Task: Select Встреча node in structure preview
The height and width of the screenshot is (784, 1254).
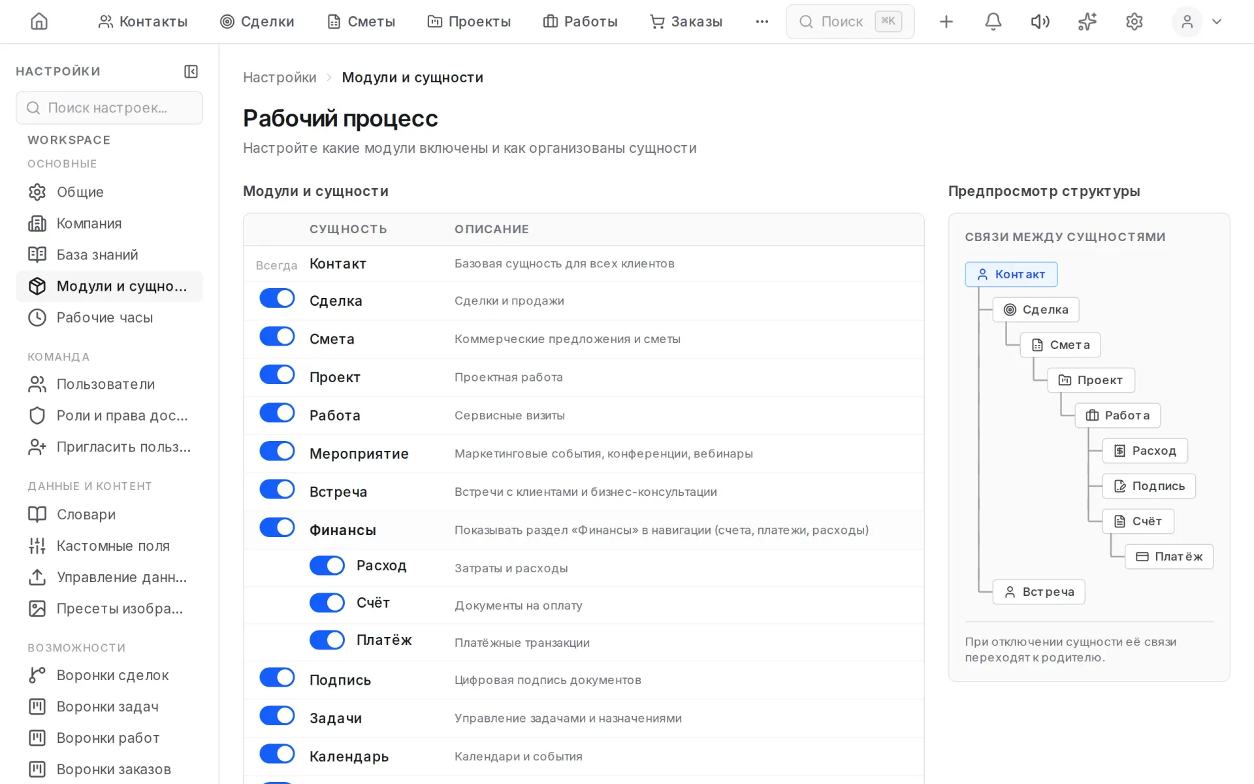Action: pos(1038,592)
